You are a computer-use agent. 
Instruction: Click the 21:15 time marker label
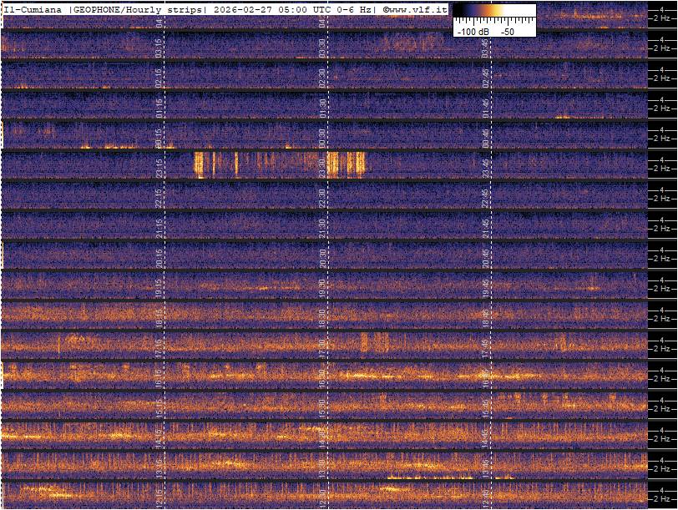tap(159, 225)
